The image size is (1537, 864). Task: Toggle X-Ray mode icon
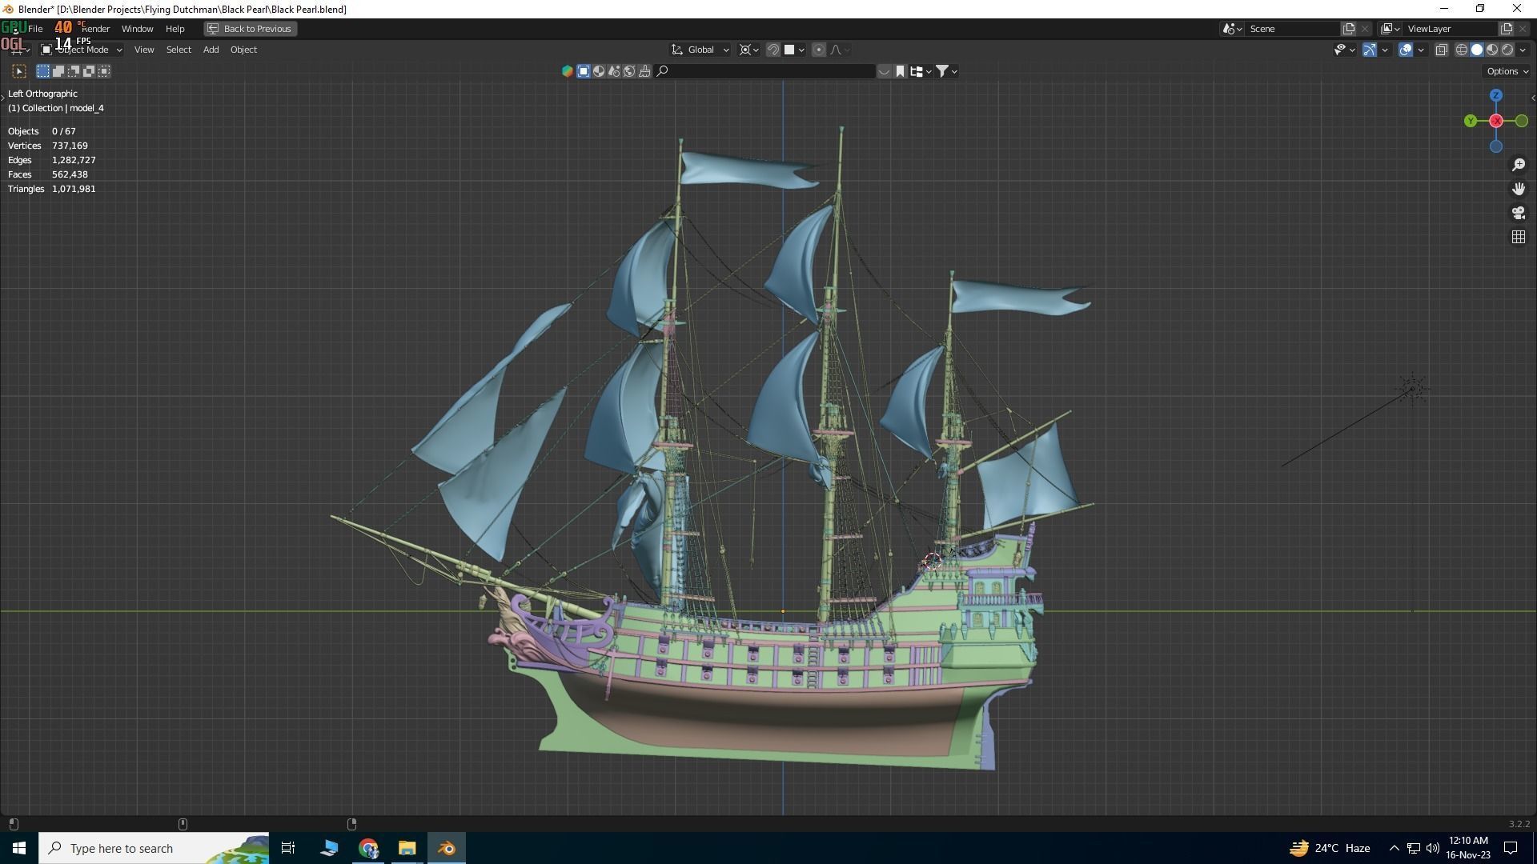coord(1442,50)
